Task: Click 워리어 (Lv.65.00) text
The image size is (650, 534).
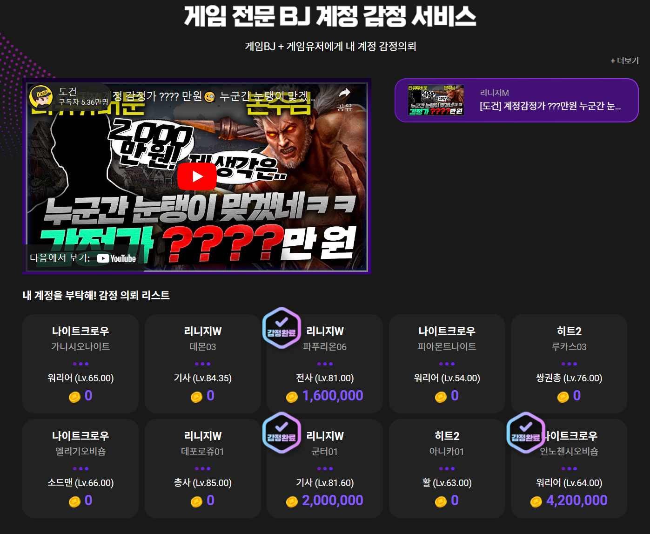Action: pos(80,378)
